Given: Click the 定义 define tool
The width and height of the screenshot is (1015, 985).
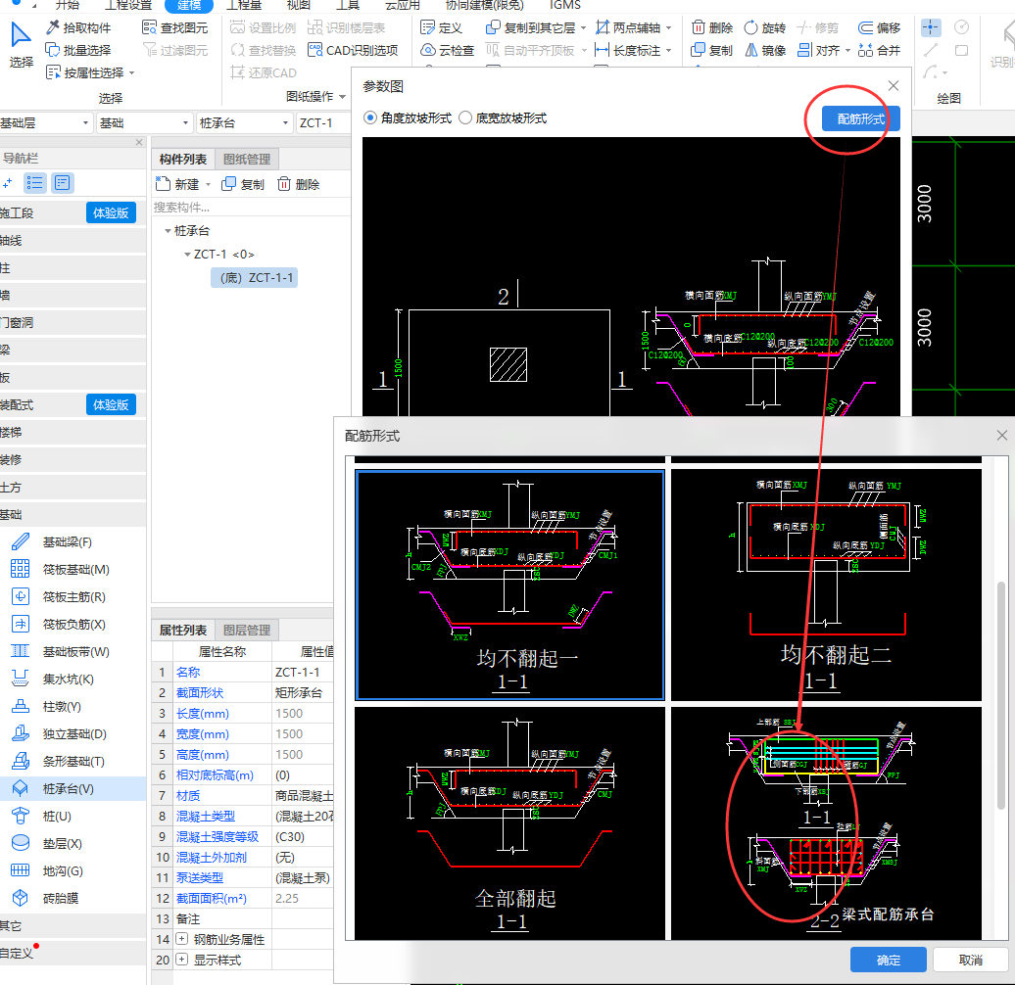Looking at the screenshot, I should [x=442, y=27].
